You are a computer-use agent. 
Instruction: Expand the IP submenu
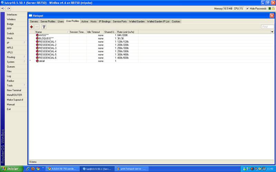pos(24,43)
